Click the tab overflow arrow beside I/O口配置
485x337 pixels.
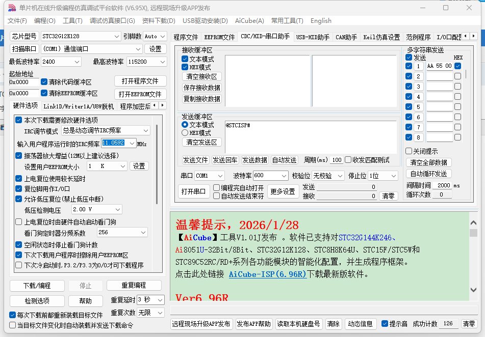(x=473, y=36)
